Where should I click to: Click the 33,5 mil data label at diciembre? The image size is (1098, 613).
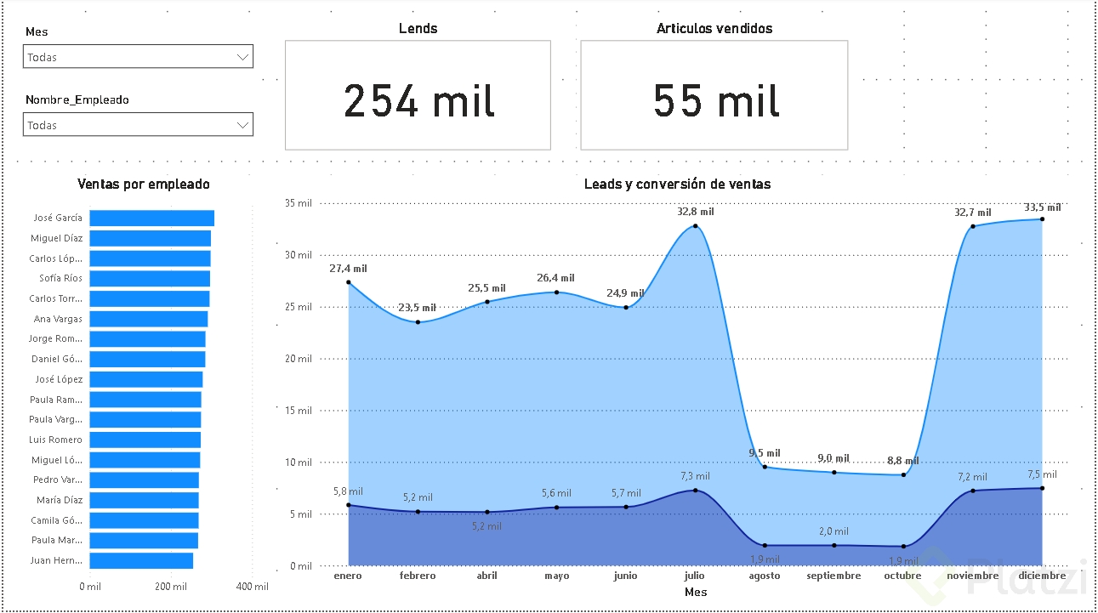[1042, 207]
